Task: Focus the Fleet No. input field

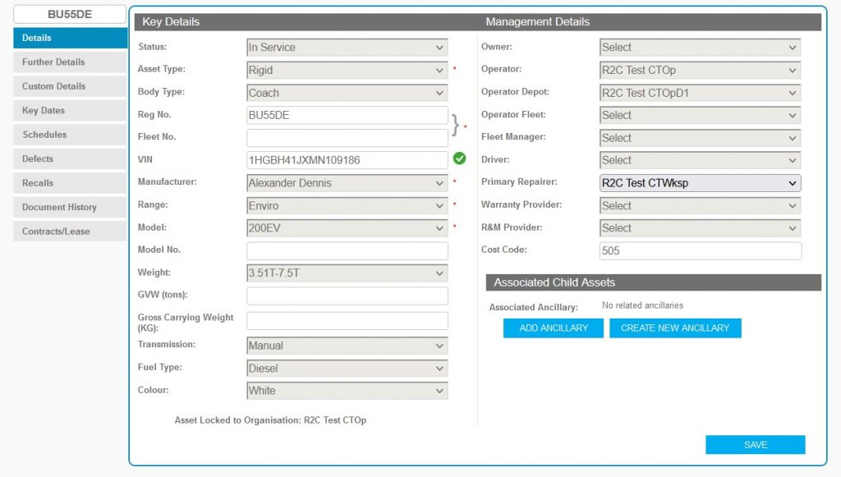Action: [347, 138]
